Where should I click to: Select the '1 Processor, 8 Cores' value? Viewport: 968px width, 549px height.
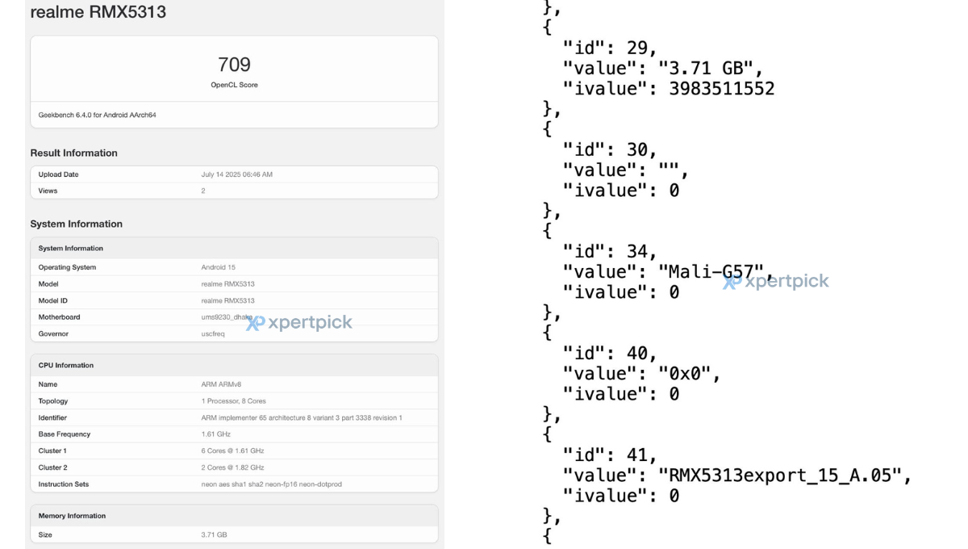tap(234, 401)
